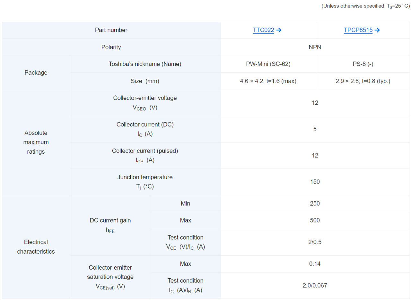Click the Part number header cell
This screenshot has width=411, height=300.
[111, 30]
